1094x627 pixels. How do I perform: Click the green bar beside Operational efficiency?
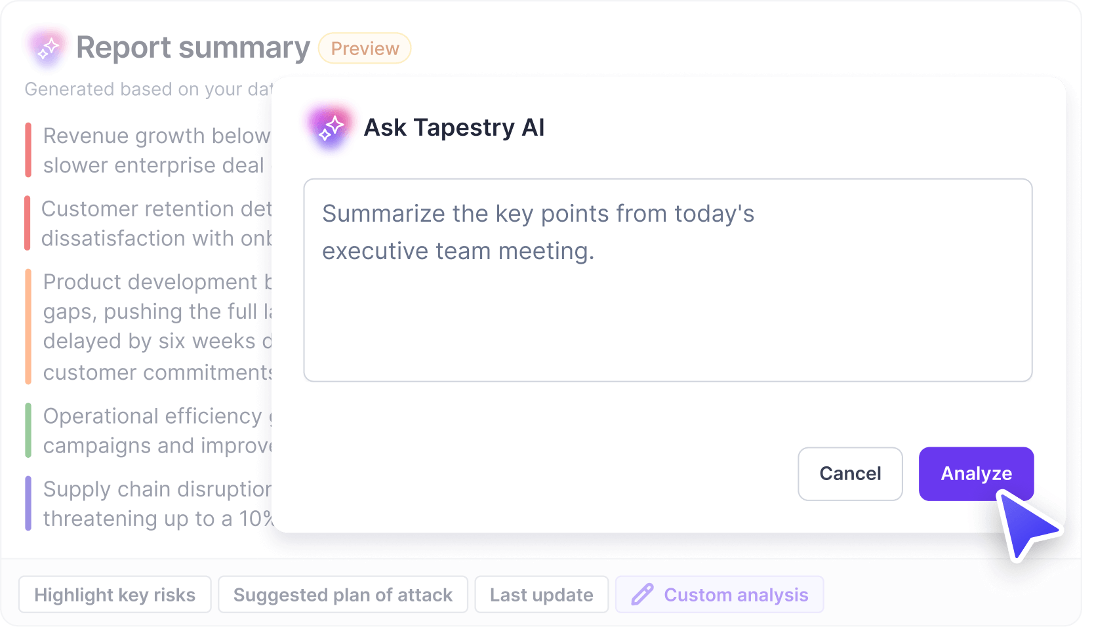point(28,430)
